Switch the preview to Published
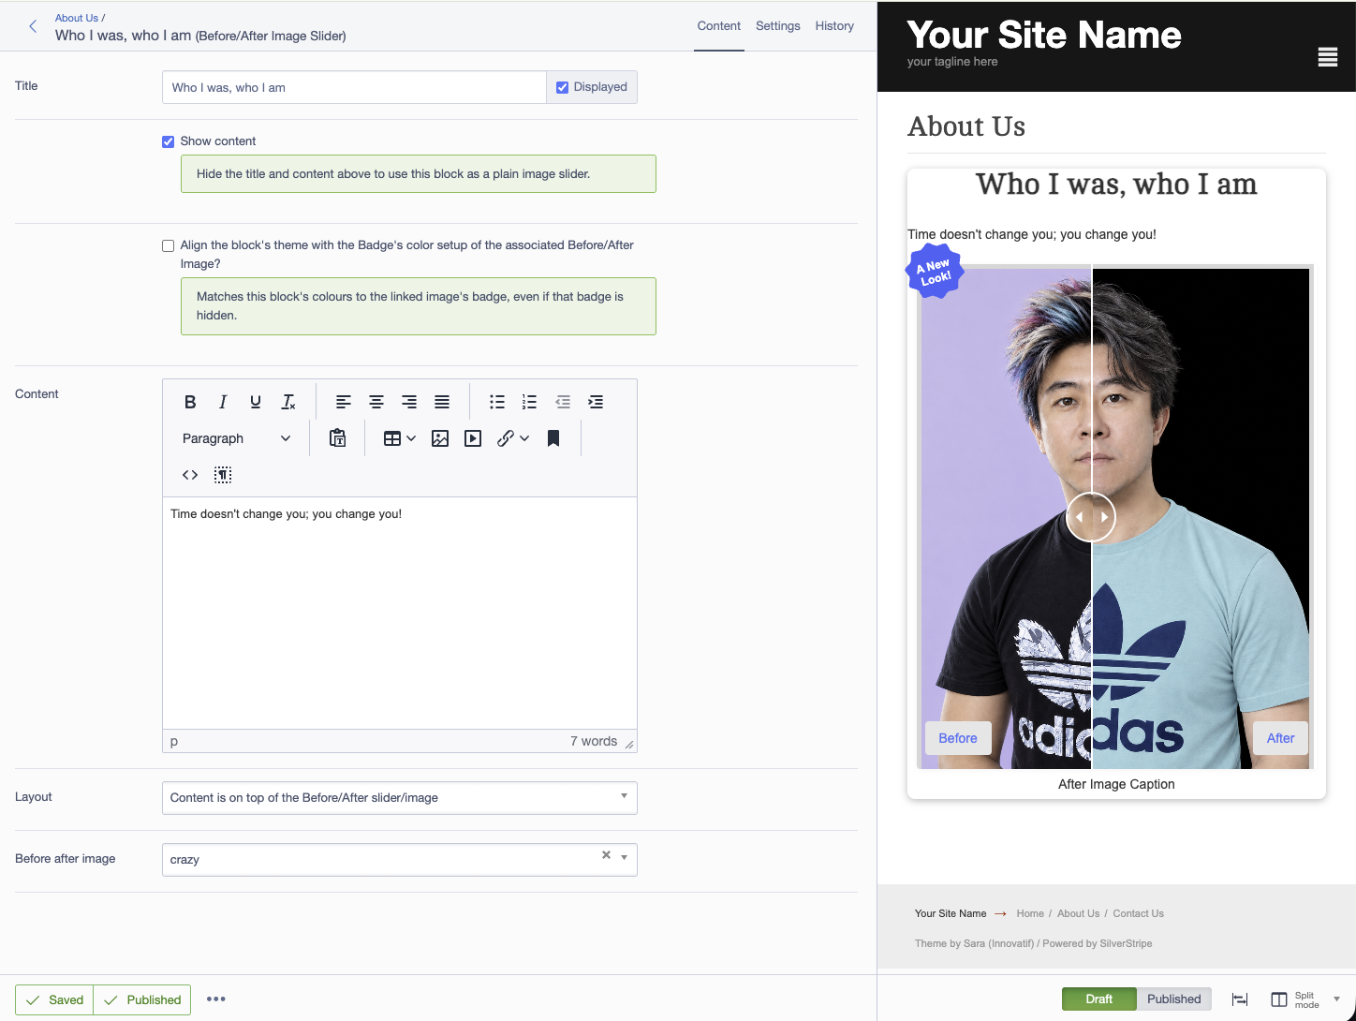The width and height of the screenshot is (1356, 1021). (x=1174, y=999)
